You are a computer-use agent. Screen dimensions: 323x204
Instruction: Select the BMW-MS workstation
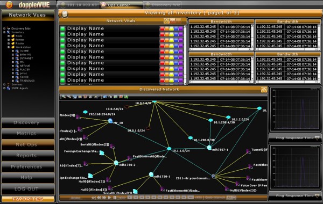(25, 55)
